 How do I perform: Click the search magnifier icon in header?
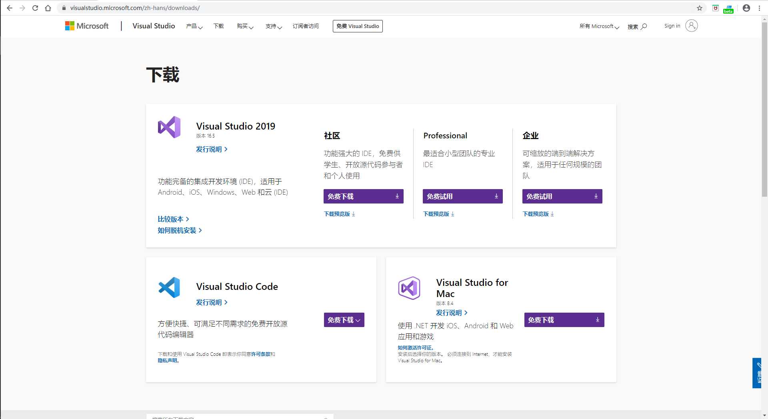click(644, 27)
